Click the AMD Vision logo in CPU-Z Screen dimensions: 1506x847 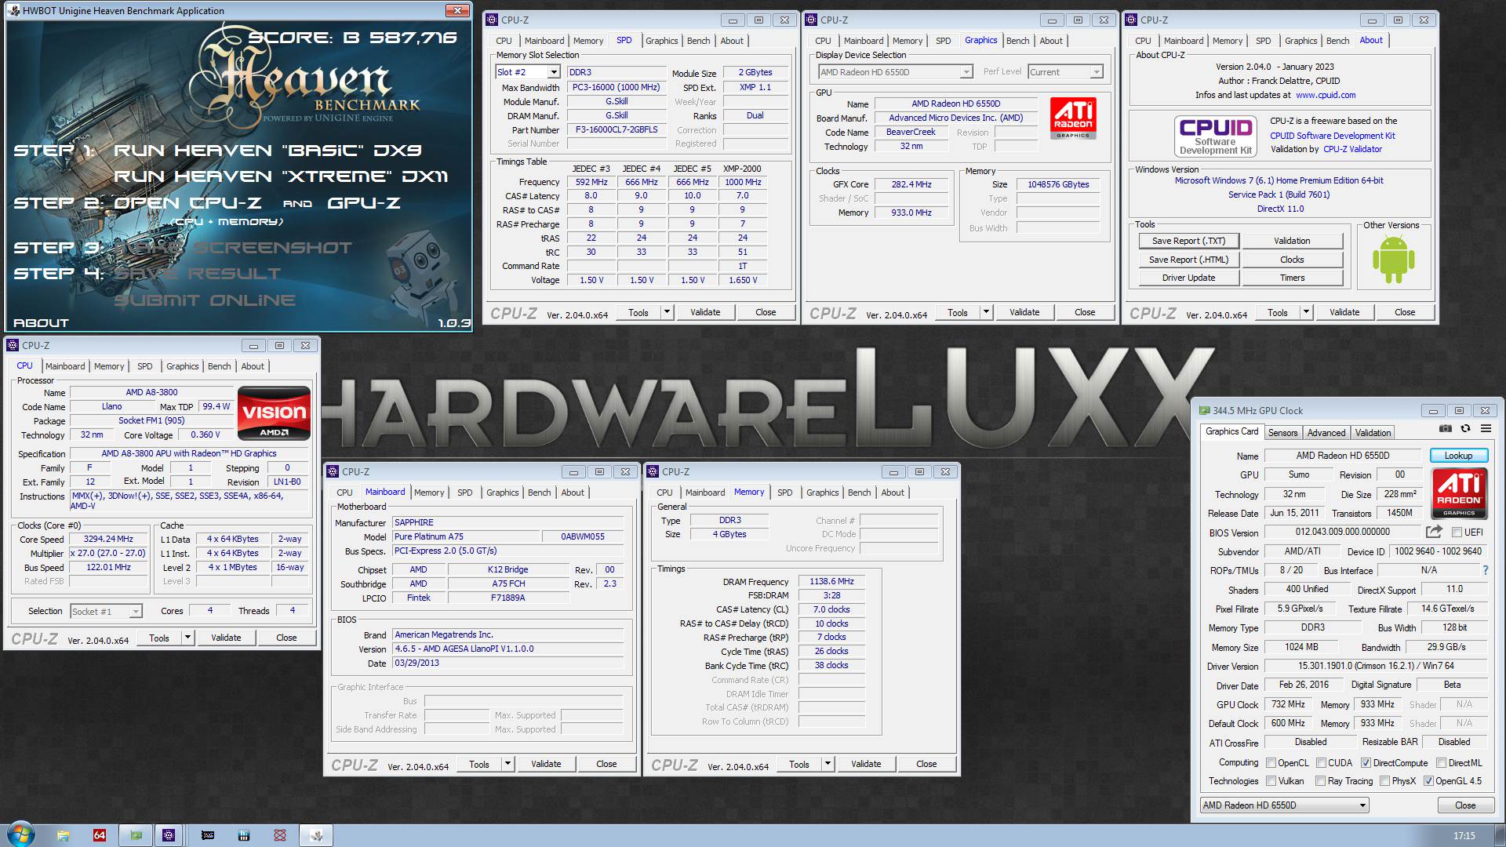(274, 413)
